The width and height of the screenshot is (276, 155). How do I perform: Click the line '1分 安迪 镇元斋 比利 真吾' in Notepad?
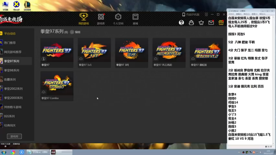[x=246, y=86]
